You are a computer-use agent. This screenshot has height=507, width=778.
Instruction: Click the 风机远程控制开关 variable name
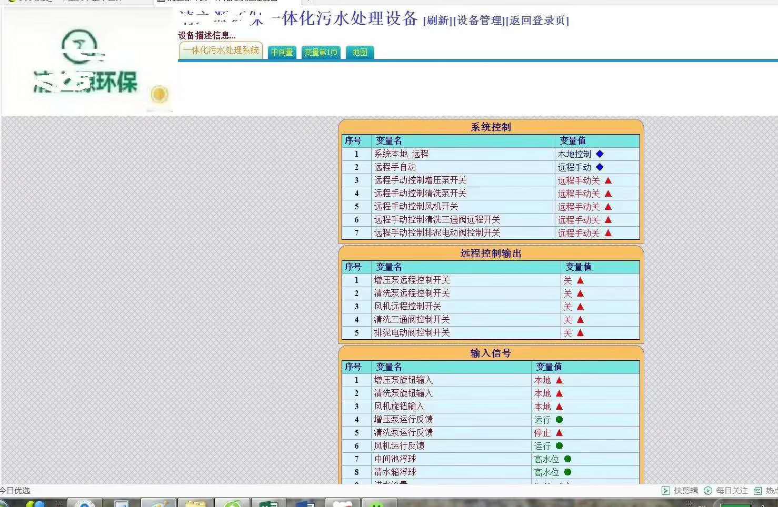click(x=408, y=307)
